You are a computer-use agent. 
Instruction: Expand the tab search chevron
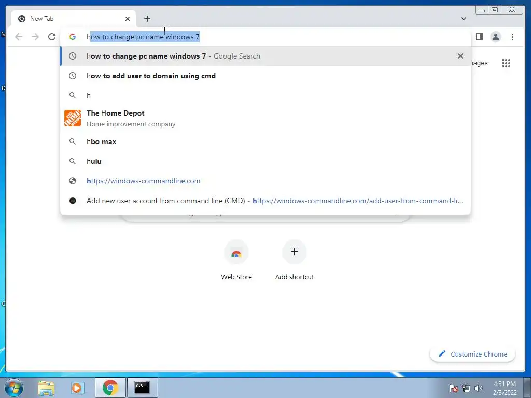463,19
